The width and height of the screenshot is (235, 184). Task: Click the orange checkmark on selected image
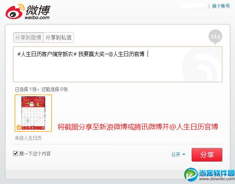[x=19, y=127]
